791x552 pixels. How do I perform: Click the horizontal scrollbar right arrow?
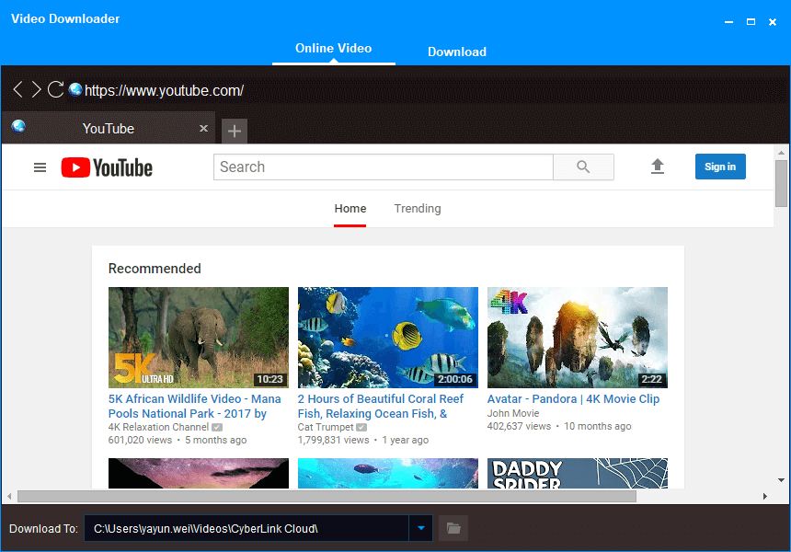(764, 497)
